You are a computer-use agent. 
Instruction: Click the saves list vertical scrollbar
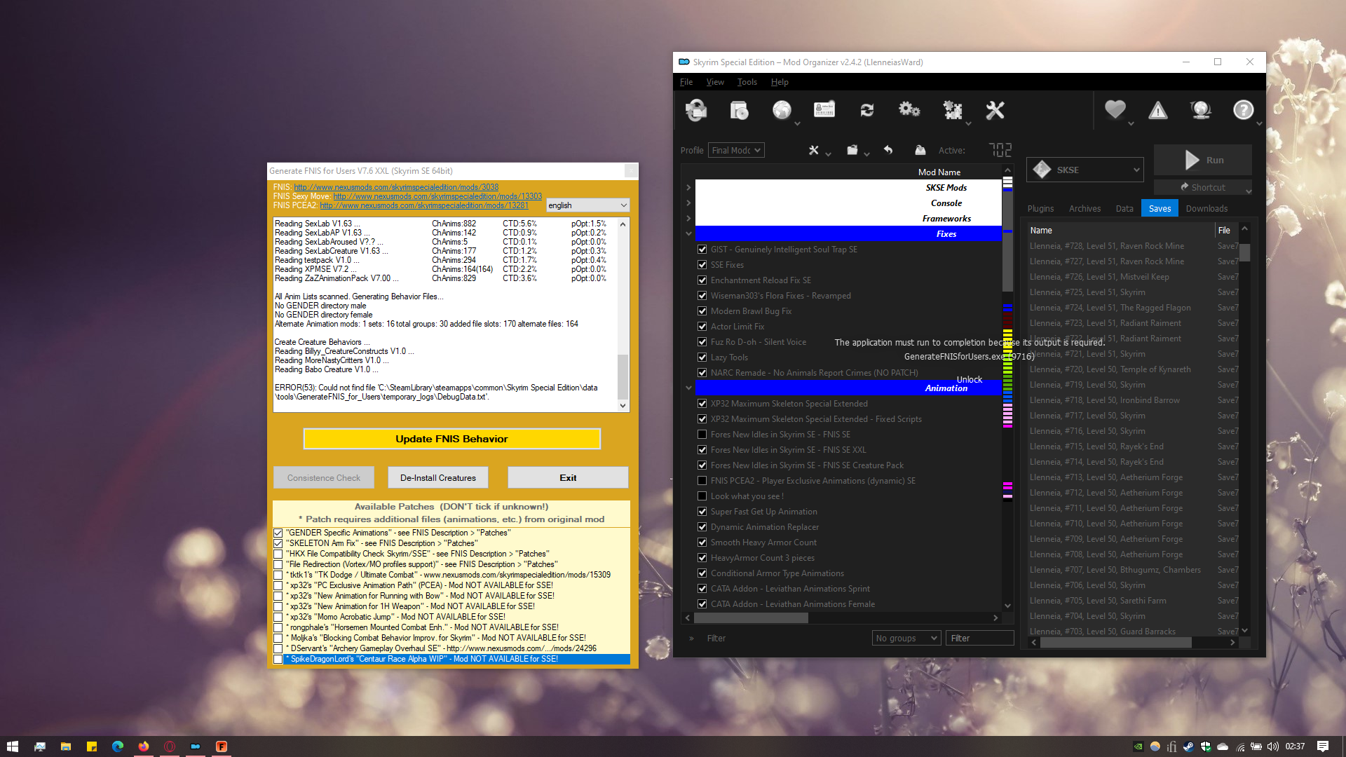tap(1245, 253)
